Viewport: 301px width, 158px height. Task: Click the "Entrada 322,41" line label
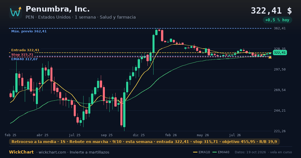[x=25, y=50]
